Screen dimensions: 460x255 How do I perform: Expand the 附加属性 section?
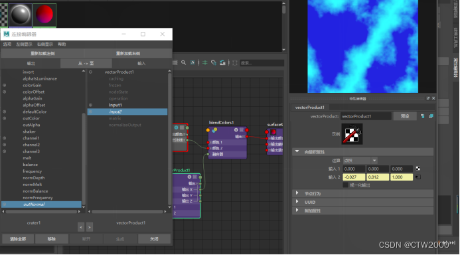click(x=297, y=211)
